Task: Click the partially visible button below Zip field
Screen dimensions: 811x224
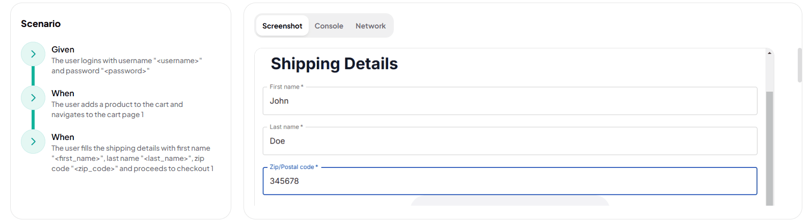Action: click(509, 201)
